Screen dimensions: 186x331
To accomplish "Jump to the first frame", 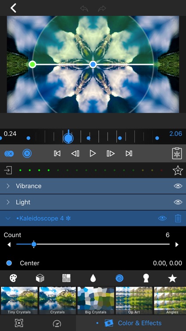I will (x=57, y=154).
